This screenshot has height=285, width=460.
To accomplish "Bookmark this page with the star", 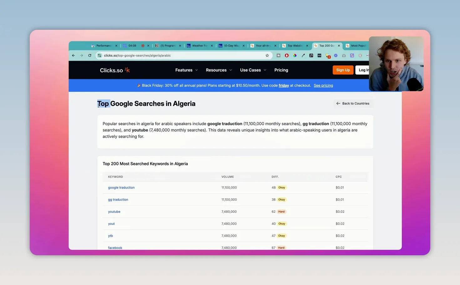I will 267,55.
